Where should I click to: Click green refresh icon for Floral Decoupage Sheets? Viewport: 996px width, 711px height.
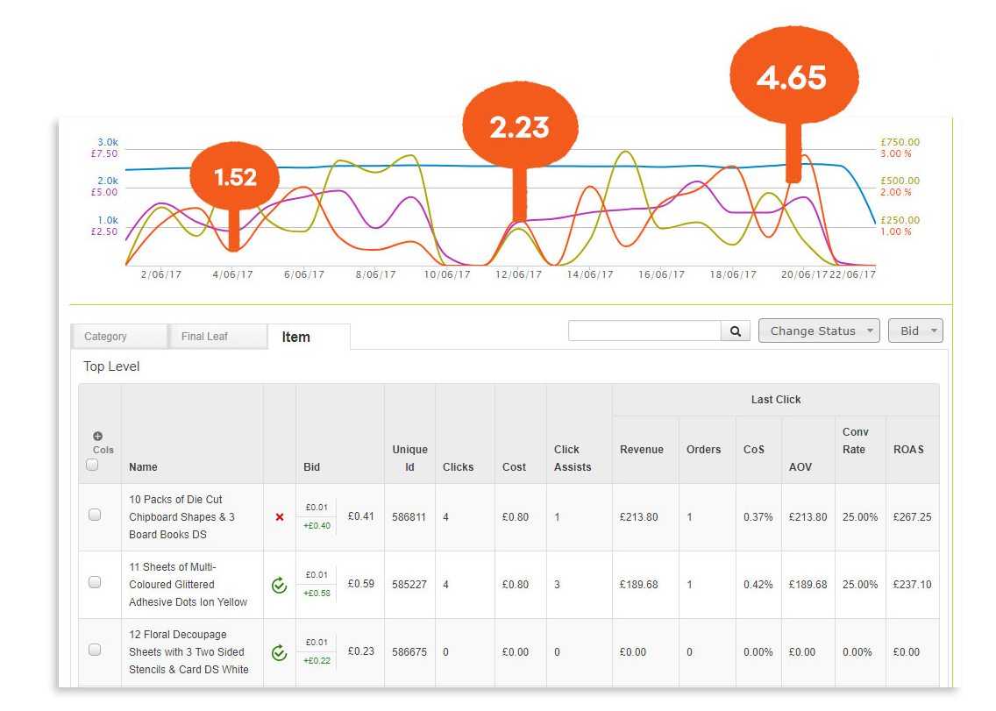[x=280, y=652]
